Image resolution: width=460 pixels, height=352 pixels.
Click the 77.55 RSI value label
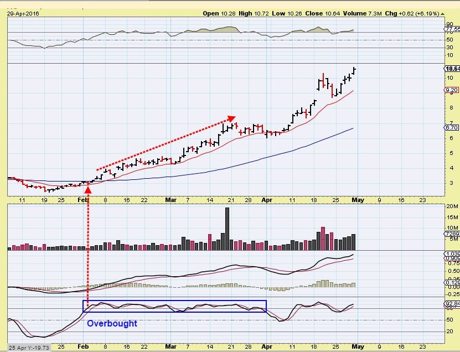(452, 29)
